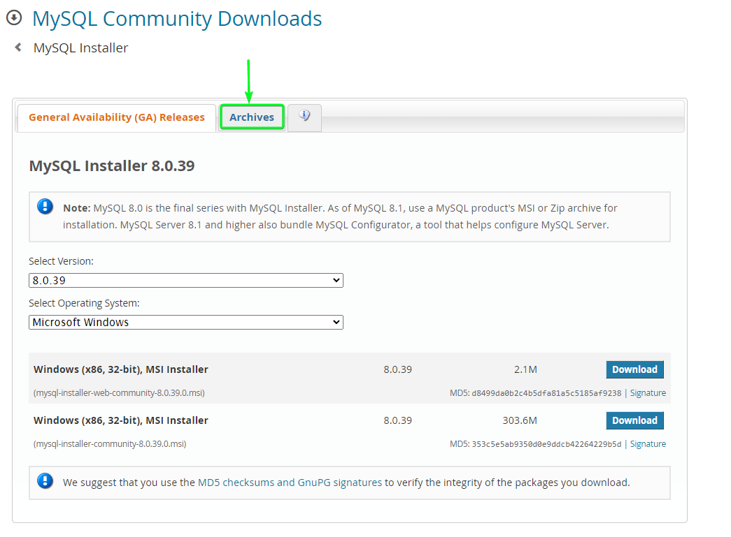Click filename mysql-installer-community-8.0.39.0.msi
Image resolution: width=731 pixels, height=537 pixels.
(110, 444)
